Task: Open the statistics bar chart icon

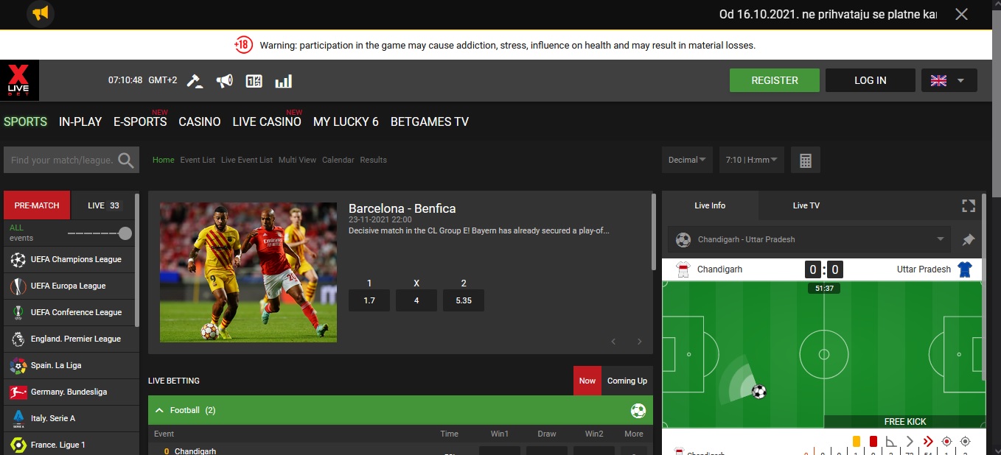Action: (x=284, y=81)
